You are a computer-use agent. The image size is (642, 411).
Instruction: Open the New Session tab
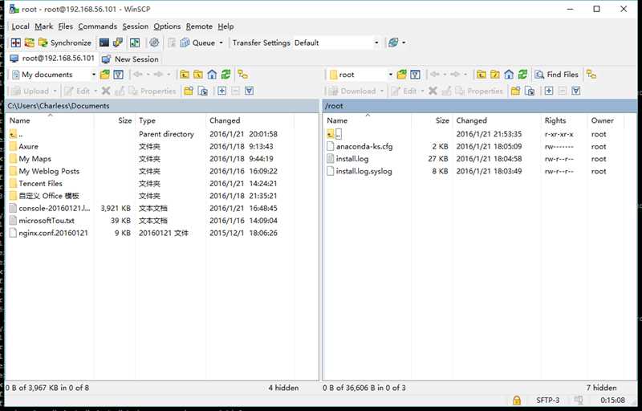(x=130, y=59)
